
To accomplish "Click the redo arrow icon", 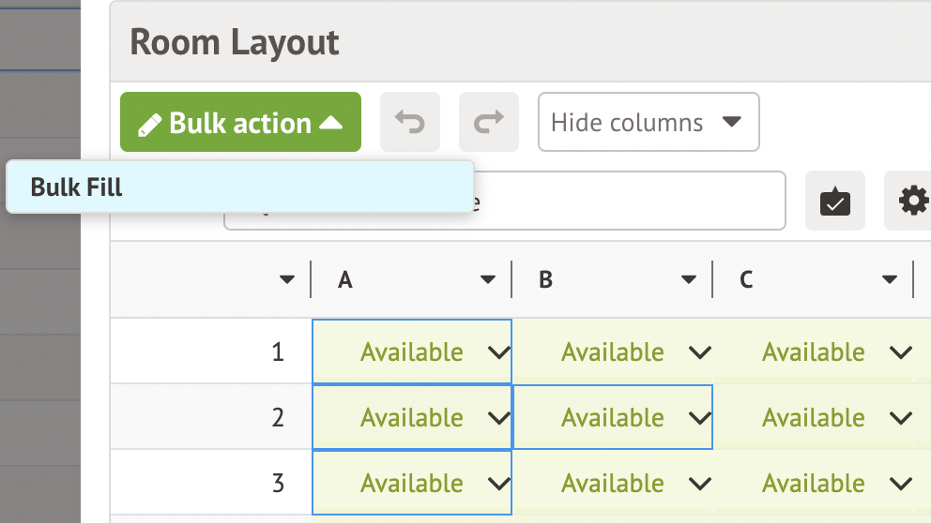I will coord(488,122).
